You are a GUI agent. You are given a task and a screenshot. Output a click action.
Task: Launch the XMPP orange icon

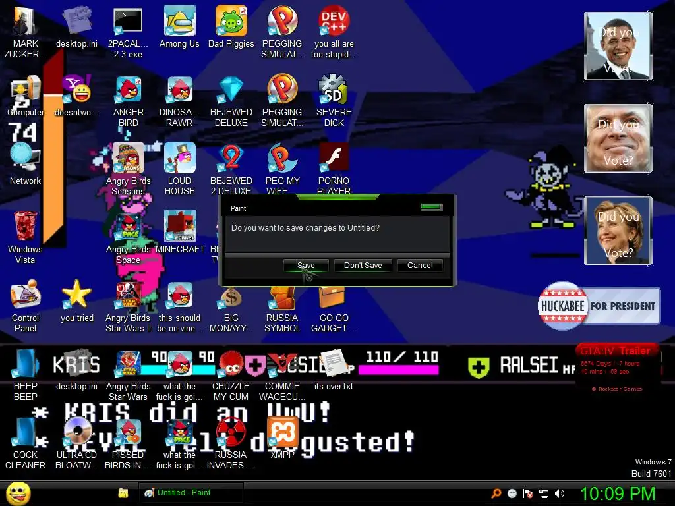click(x=282, y=438)
